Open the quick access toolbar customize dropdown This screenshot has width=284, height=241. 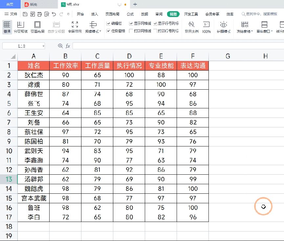coord(68,14)
